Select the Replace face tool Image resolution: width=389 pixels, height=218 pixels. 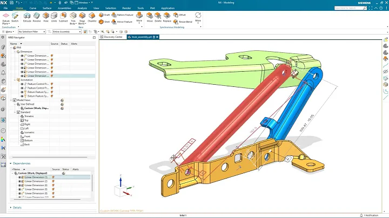pyautogui.click(x=167, y=17)
